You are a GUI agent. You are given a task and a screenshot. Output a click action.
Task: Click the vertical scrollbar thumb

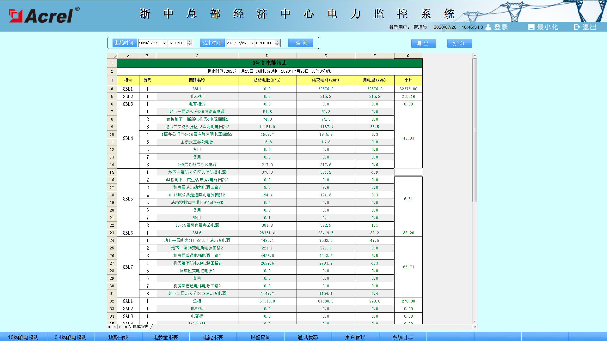[x=475, y=130]
